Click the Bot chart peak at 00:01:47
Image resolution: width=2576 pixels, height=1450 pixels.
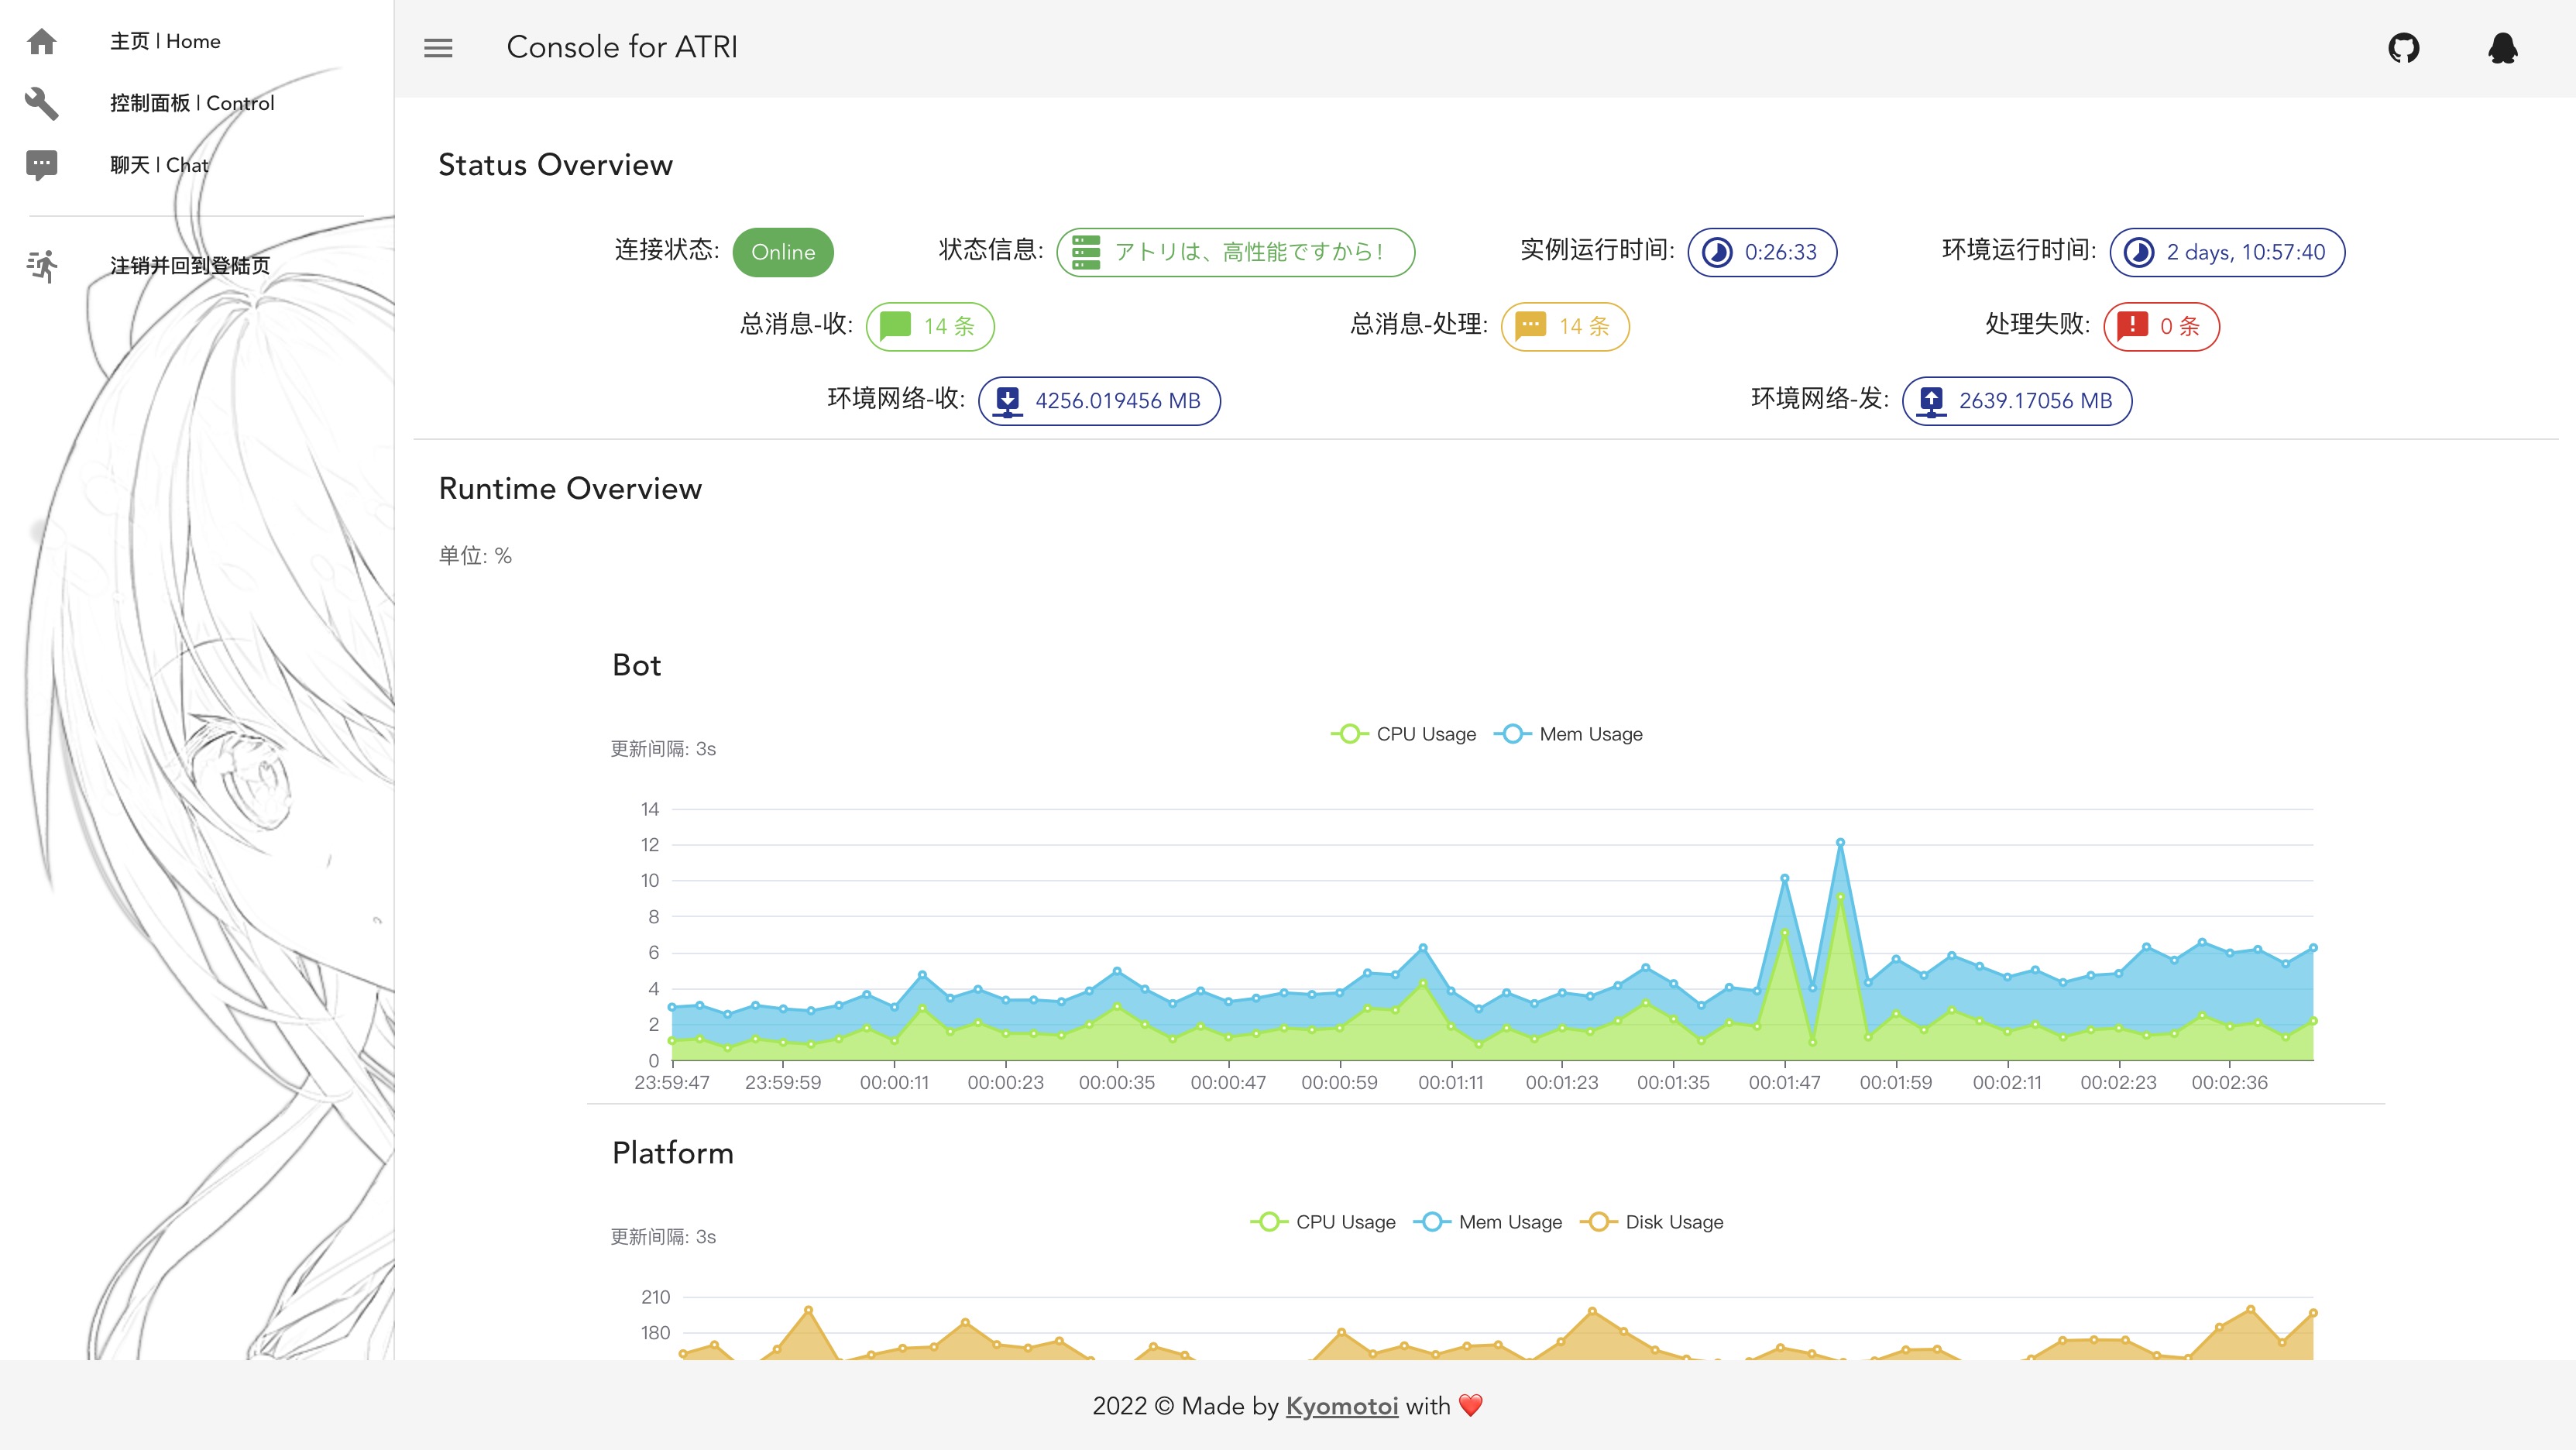[x=1785, y=879]
